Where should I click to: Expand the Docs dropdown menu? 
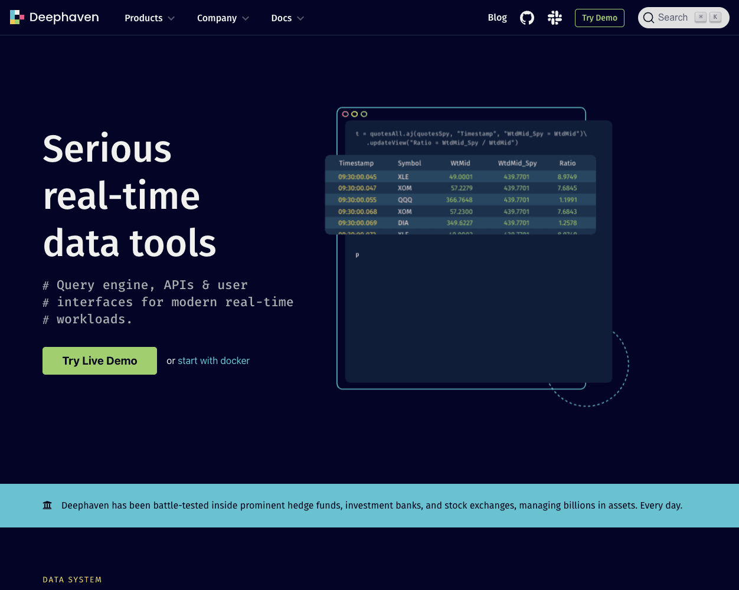(x=287, y=18)
